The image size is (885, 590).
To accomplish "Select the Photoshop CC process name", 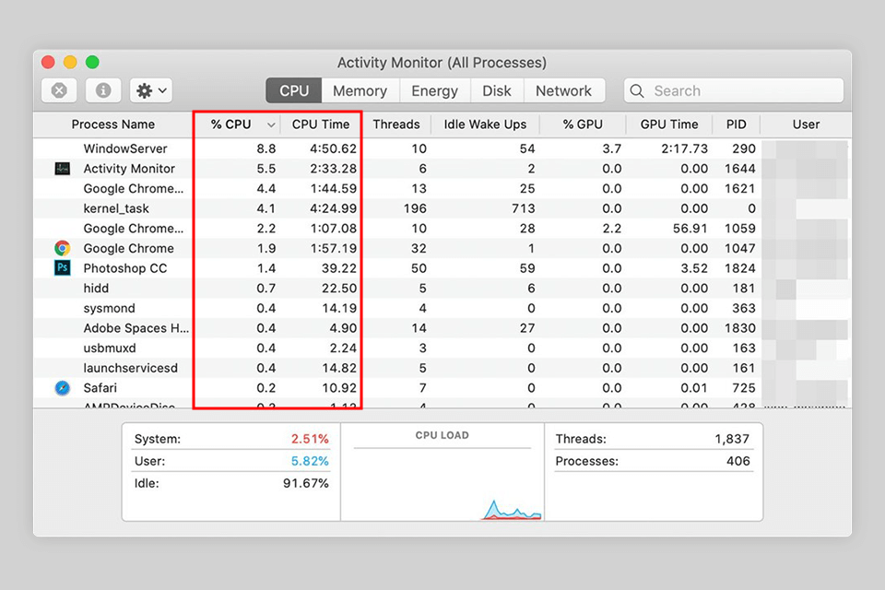I will tap(125, 268).
